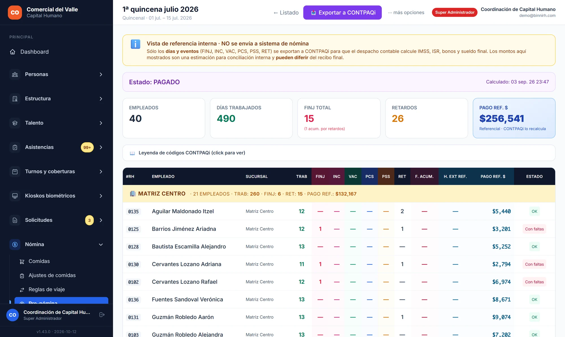This screenshot has width=565, height=337.
Task: Click the Solicitudes document icon
Action: [x=15, y=220]
